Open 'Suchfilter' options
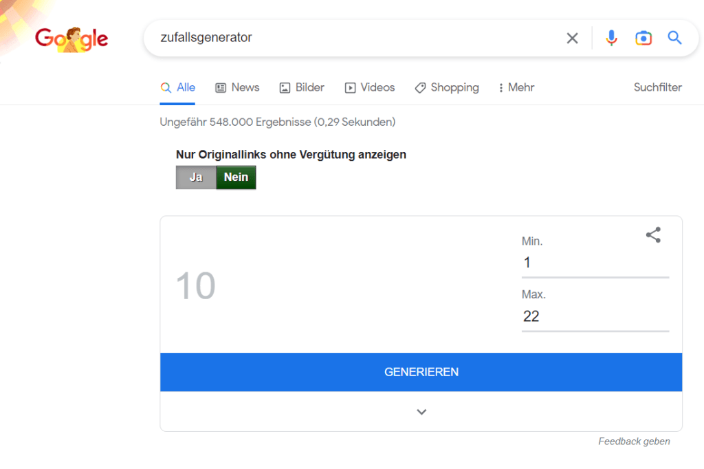Viewport: 704px width, 469px height. [x=657, y=87]
